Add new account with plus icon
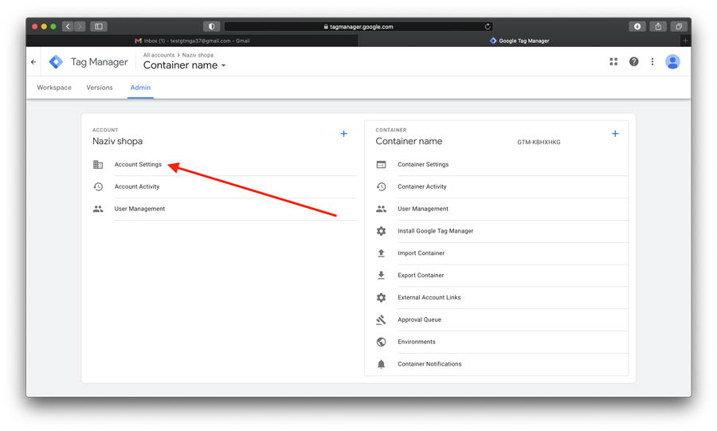Screen dimensions: 717x431 [343, 134]
